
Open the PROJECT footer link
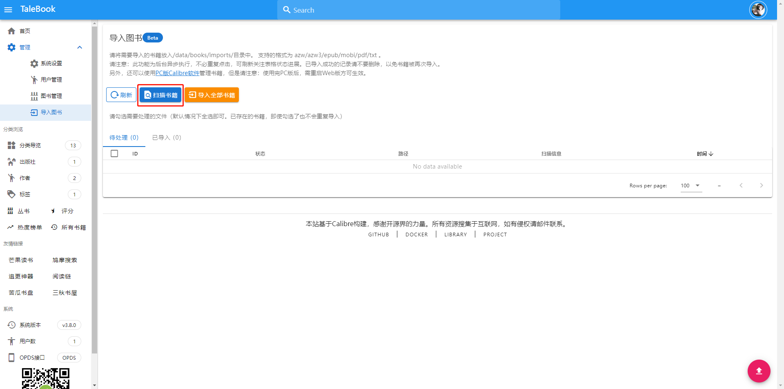[495, 235]
